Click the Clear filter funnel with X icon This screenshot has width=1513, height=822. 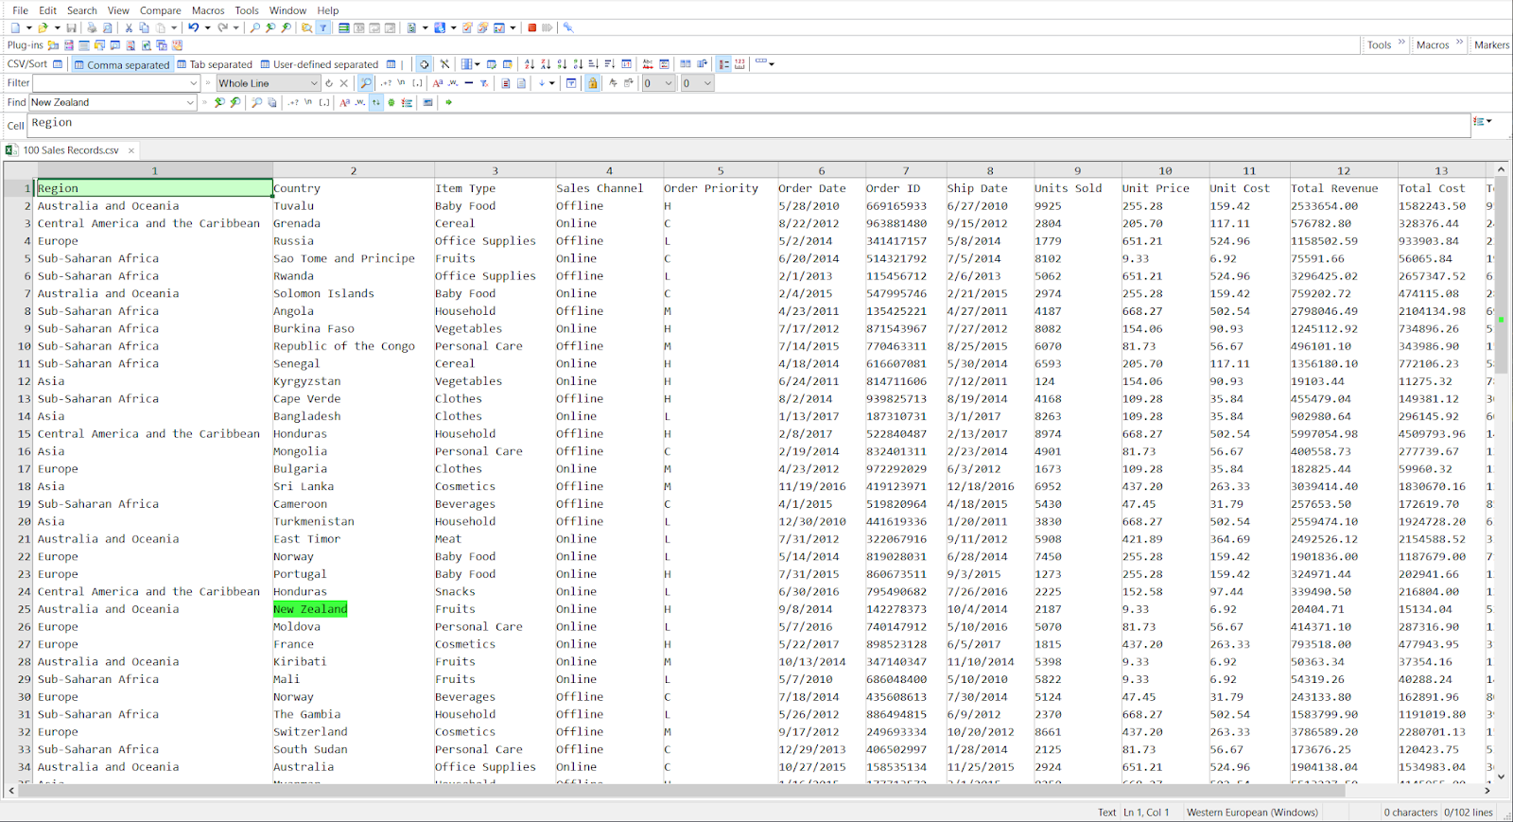pyautogui.click(x=483, y=83)
